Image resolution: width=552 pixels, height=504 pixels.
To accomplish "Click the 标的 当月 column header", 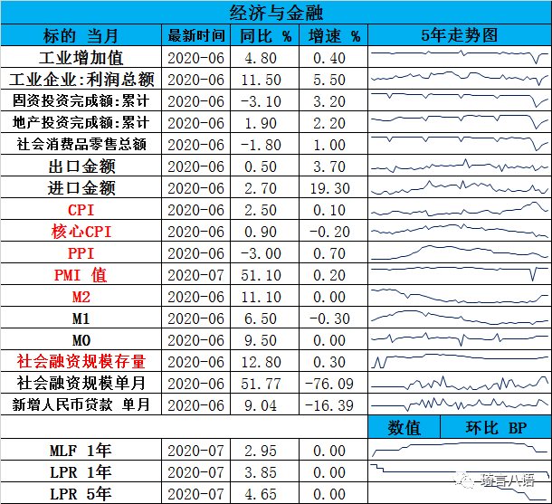I will click(x=81, y=36).
